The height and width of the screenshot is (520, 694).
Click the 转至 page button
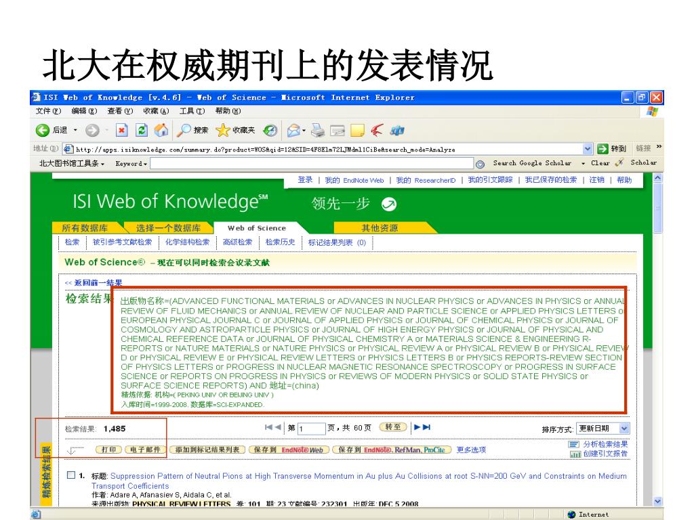[393, 427]
